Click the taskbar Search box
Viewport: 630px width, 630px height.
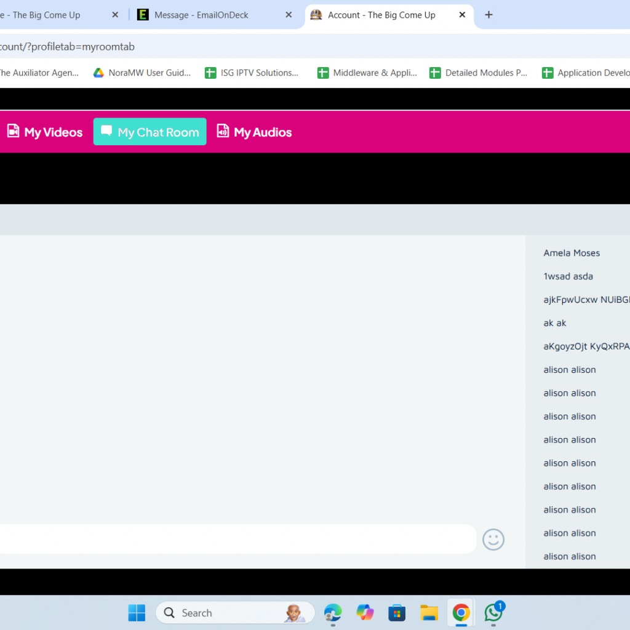(234, 613)
